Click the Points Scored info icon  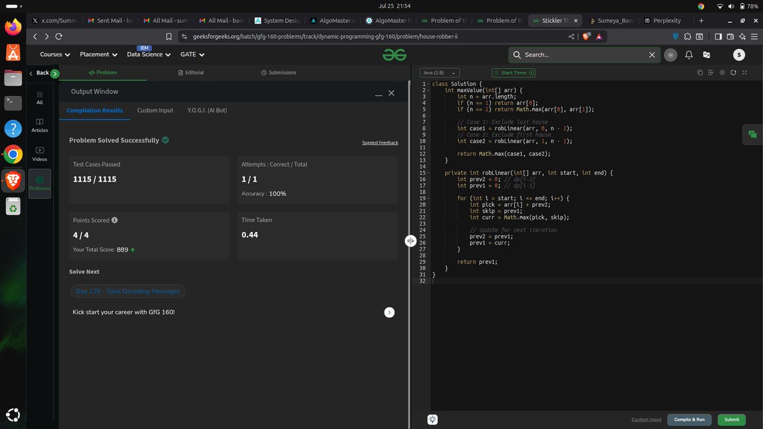point(114,221)
